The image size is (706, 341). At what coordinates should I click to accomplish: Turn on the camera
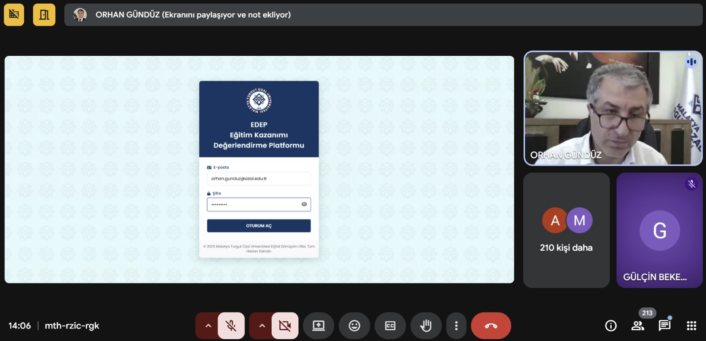click(285, 326)
